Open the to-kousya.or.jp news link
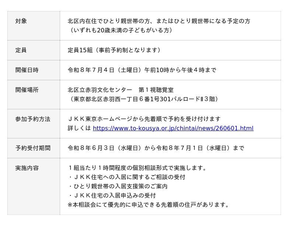295x226 pixels. click(173, 128)
